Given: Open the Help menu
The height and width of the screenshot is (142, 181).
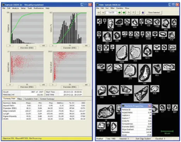Looking at the screenshot, I should point(47,8).
